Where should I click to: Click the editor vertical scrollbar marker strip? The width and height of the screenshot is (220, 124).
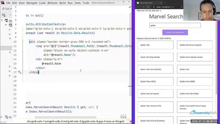coord(130,55)
